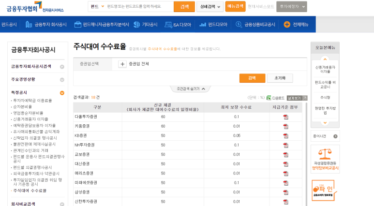The image size is (374, 206).
Task: Collapse the 특정공시 sidebar section
Action: (62, 93)
